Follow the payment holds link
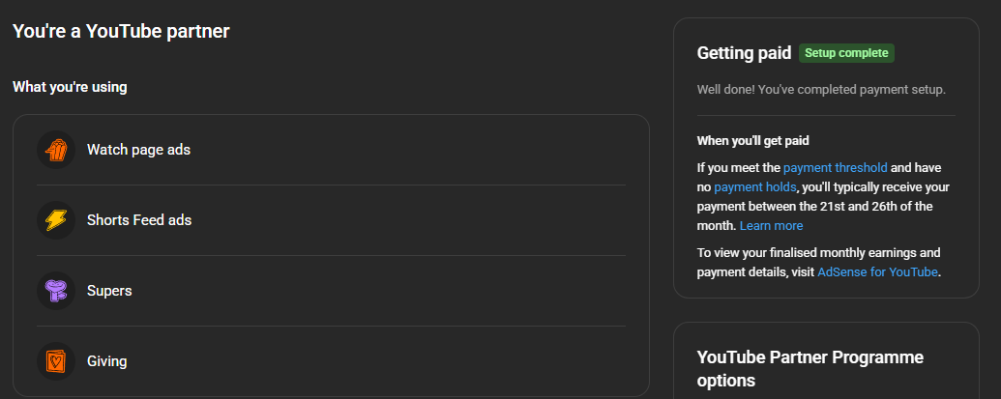The image size is (1001, 399). pyautogui.click(x=754, y=186)
